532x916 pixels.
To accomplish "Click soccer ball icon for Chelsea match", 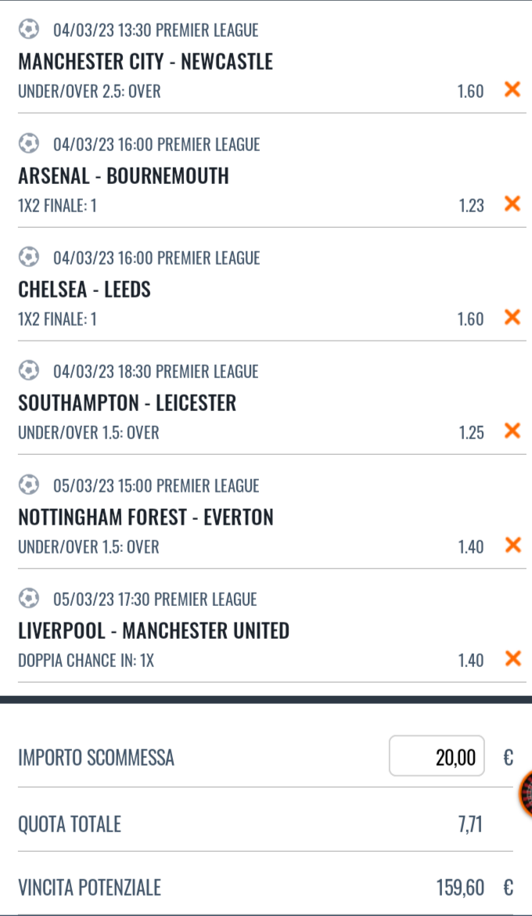I will point(29,257).
